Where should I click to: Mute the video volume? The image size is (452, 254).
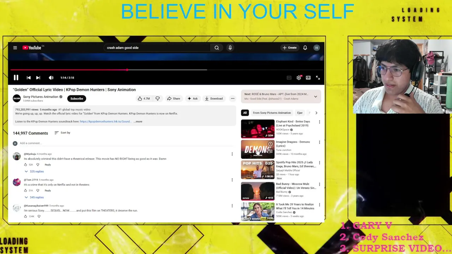click(x=51, y=78)
